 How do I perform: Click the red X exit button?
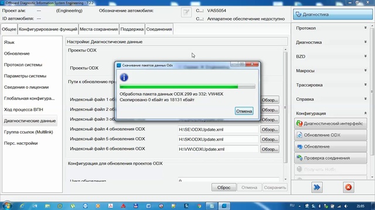click(x=348, y=187)
